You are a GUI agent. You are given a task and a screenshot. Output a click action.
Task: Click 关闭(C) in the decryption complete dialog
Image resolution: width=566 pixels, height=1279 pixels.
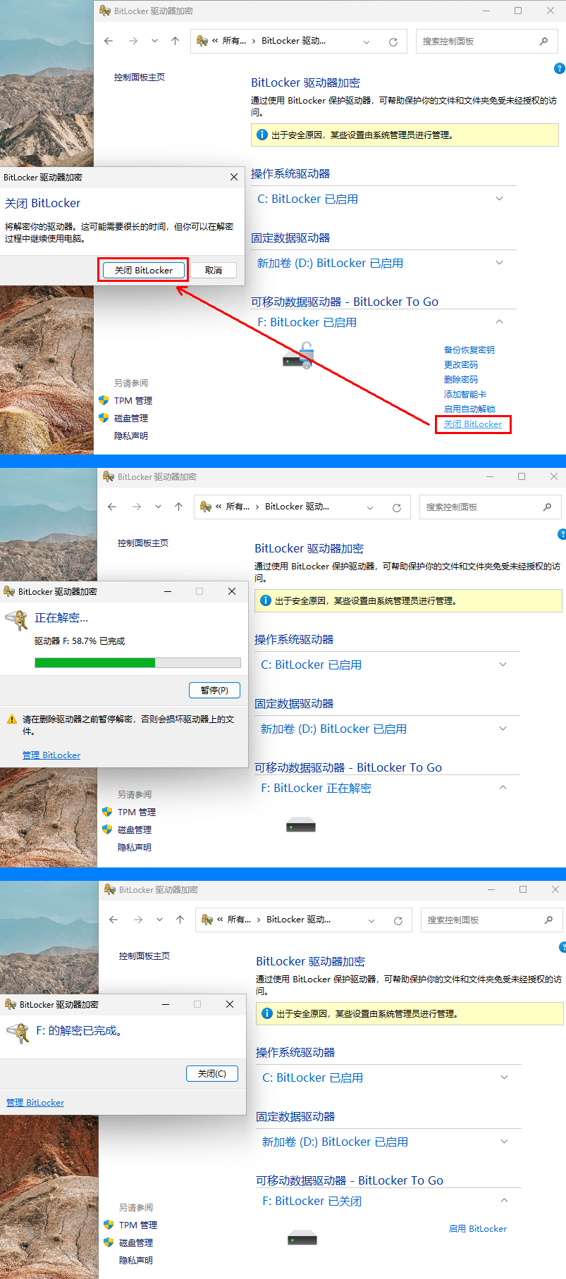pyautogui.click(x=212, y=1073)
